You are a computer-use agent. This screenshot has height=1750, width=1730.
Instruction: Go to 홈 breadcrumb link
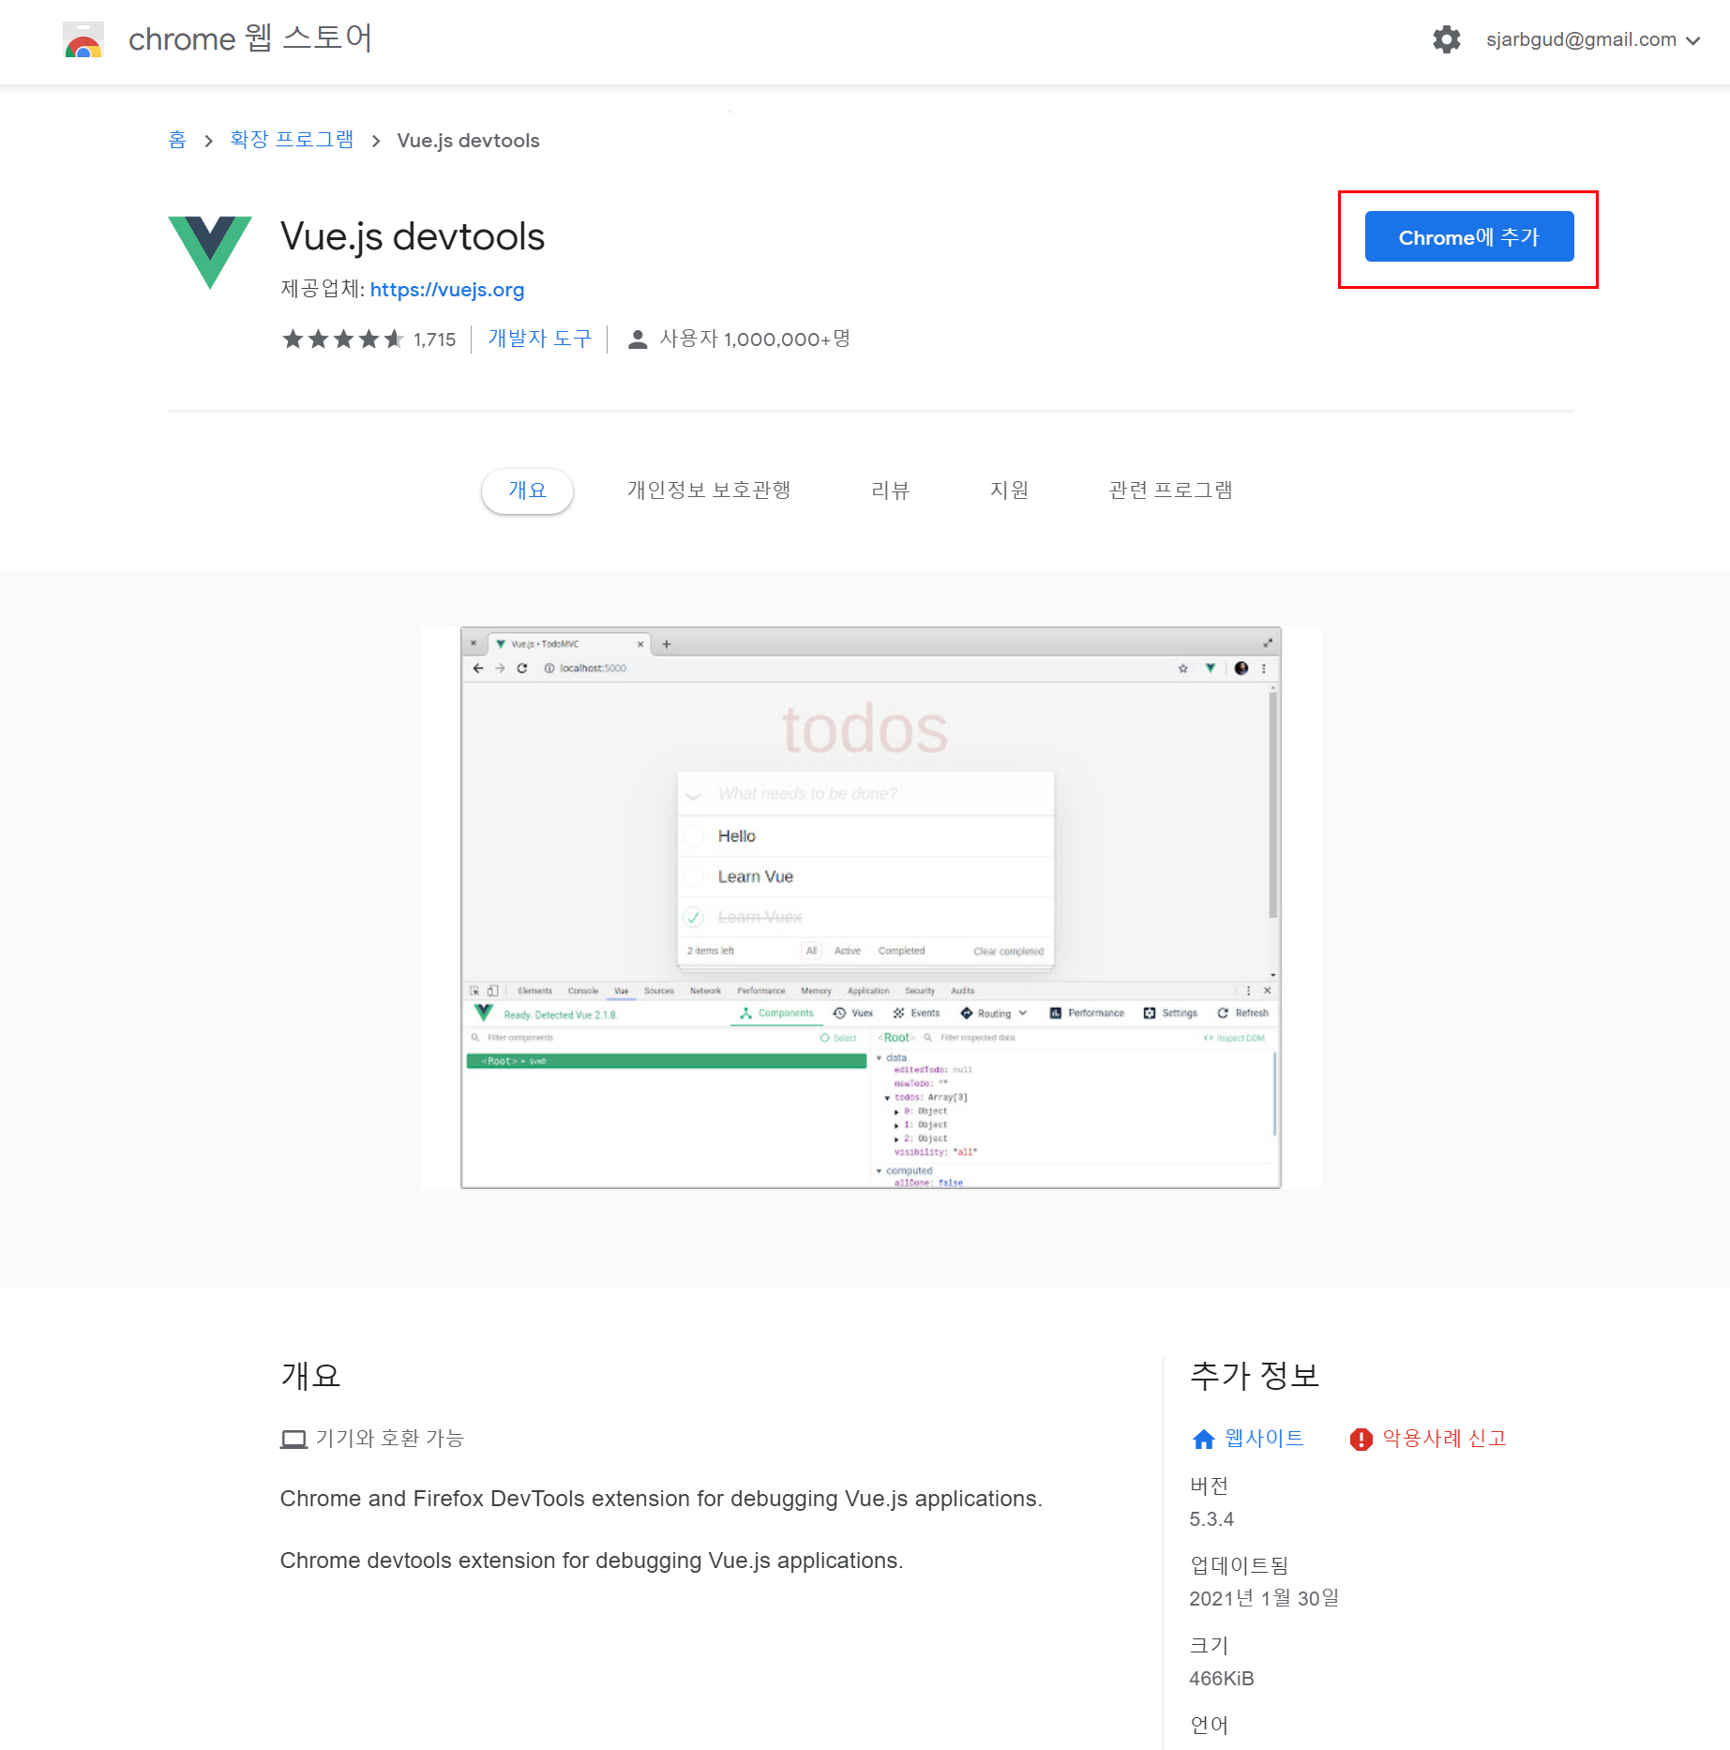click(177, 140)
